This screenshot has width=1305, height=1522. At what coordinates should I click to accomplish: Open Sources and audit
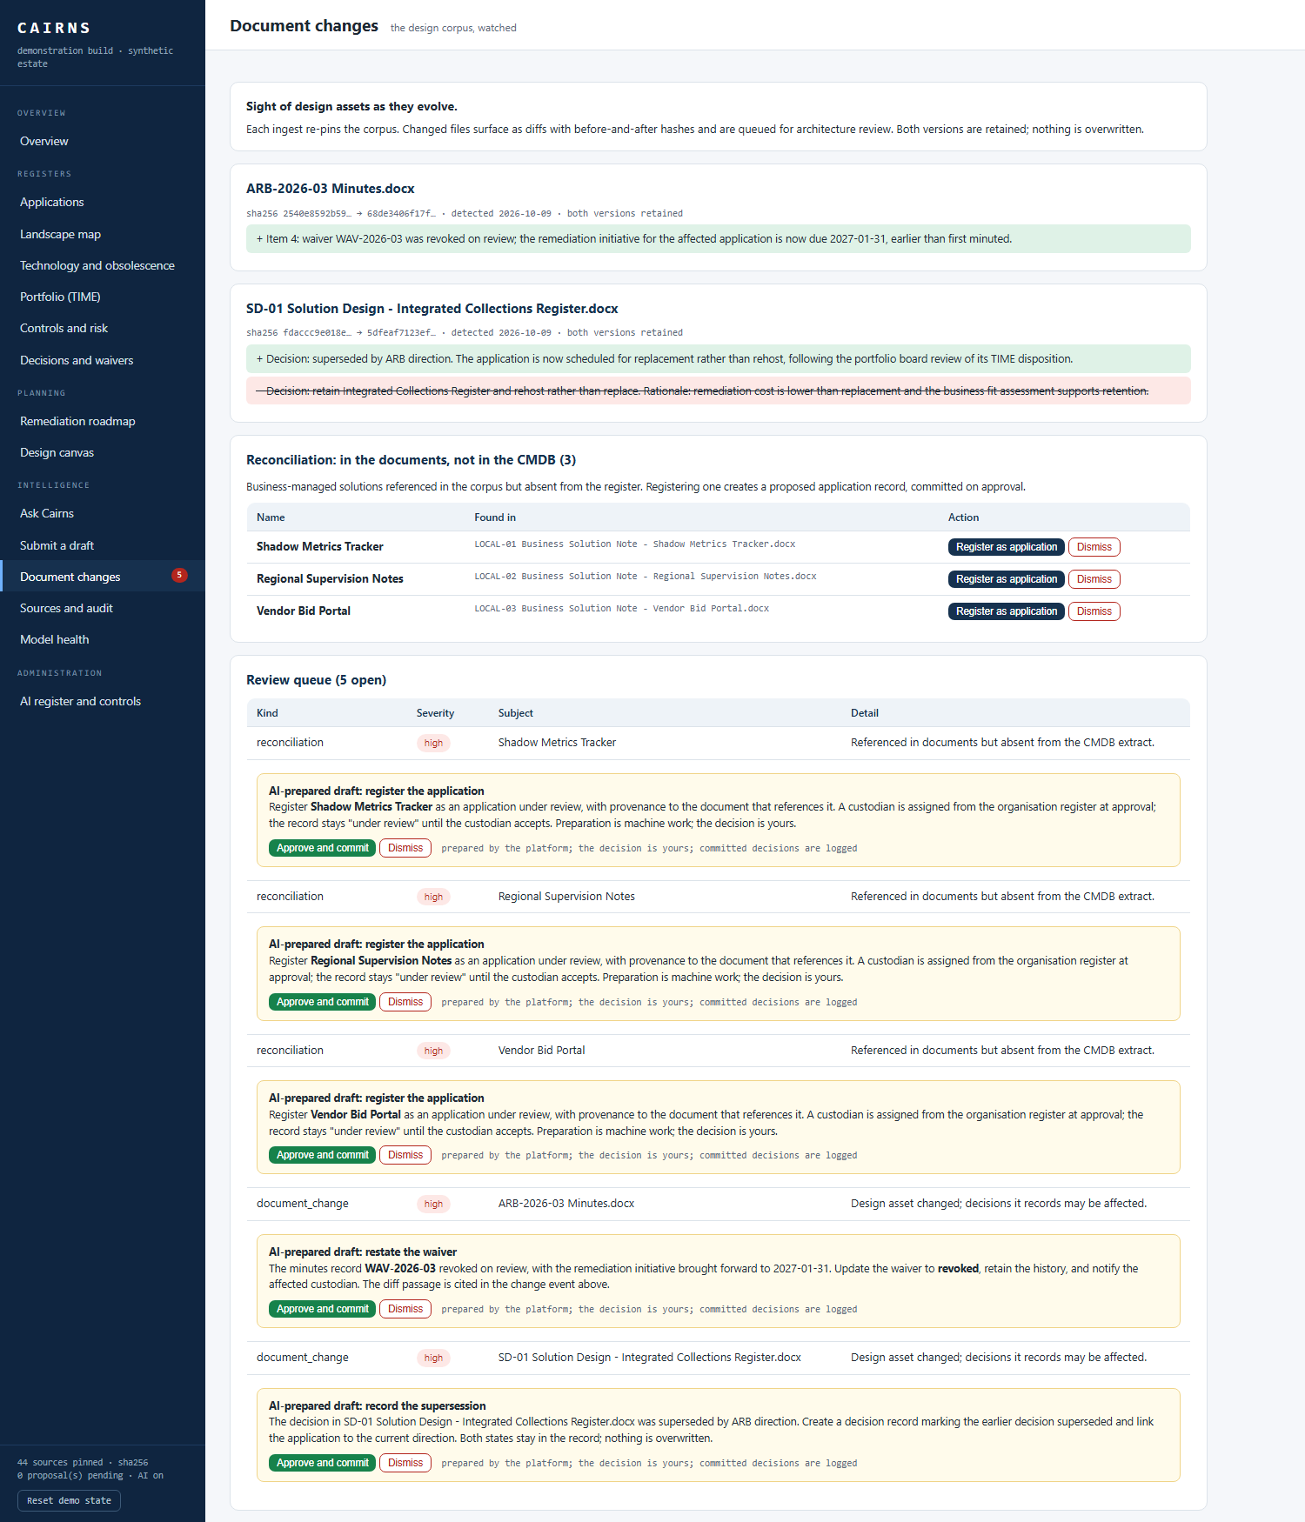(x=66, y=608)
